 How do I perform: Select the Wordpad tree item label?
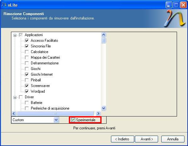tap(38, 91)
